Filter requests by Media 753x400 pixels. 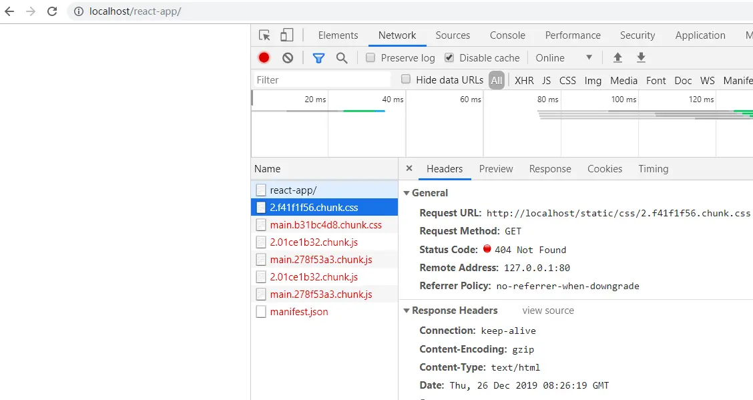pyautogui.click(x=623, y=80)
